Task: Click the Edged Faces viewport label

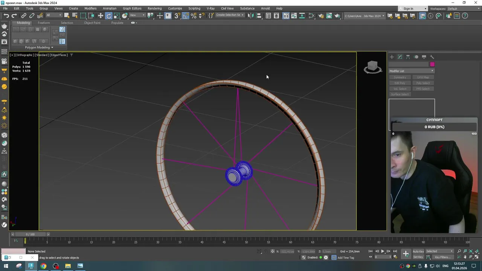Action: tap(58, 55)
